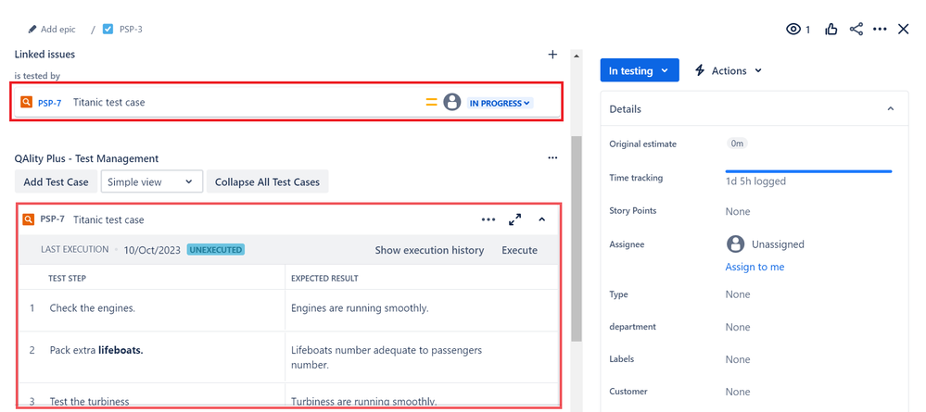The image size is (926, 412).
Task: Open the PSP-3 breadcrumb link
Action: tap(131, 29)
